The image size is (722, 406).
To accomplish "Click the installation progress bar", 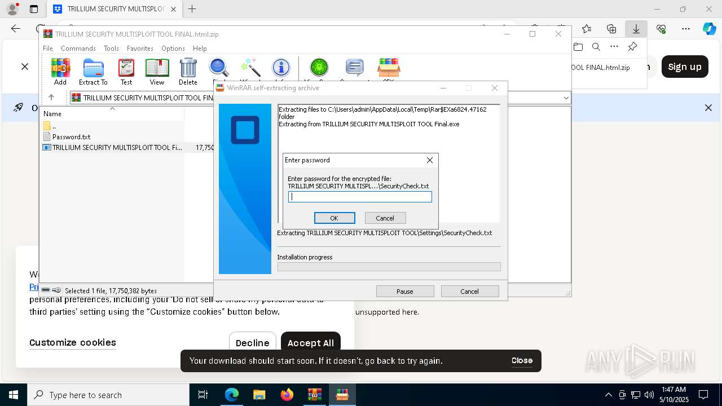I will (x=389, y=267).
